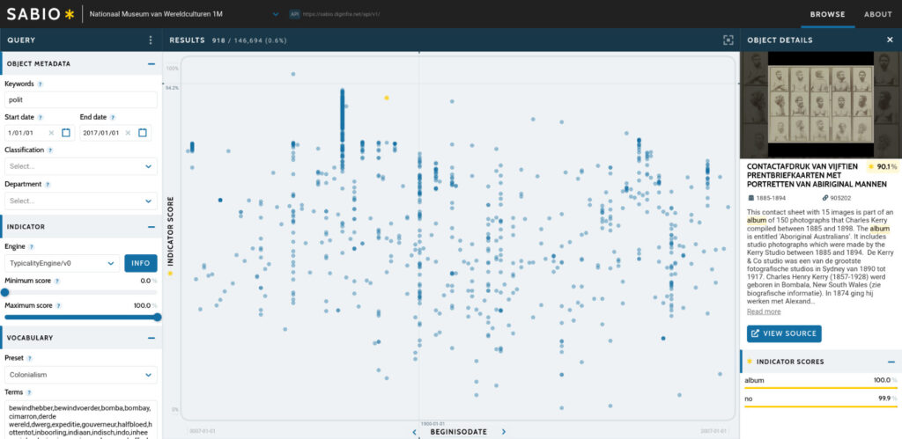Click the End date input field
The height and width of the screenshot is (439, 902).
115,133
